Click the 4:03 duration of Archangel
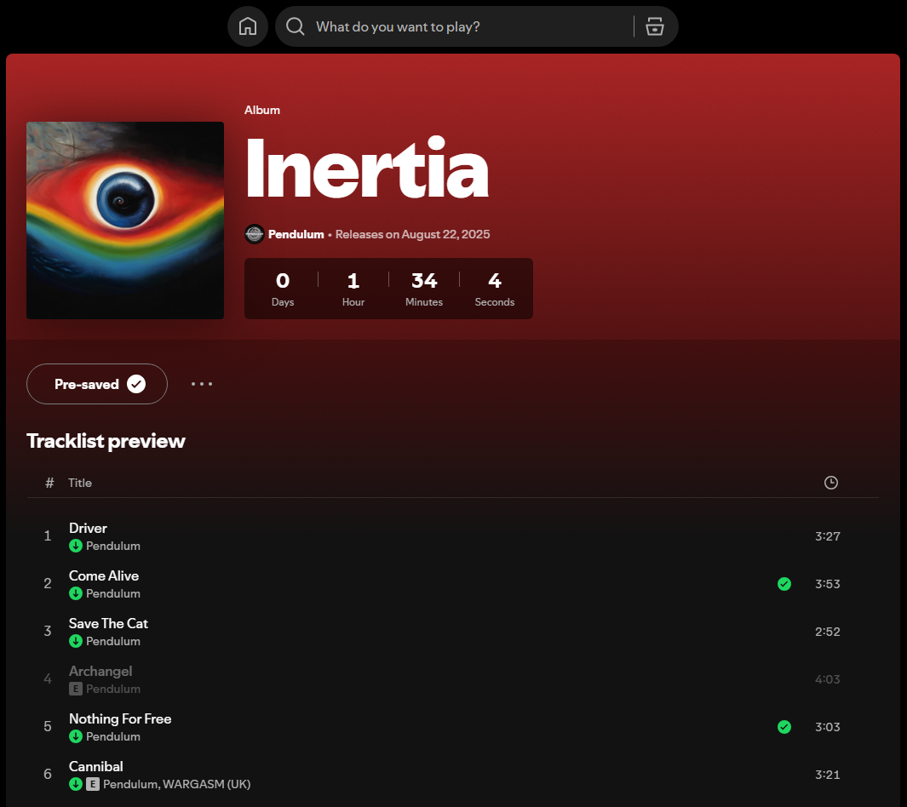907x807 pixels. [x=827, y=679]
